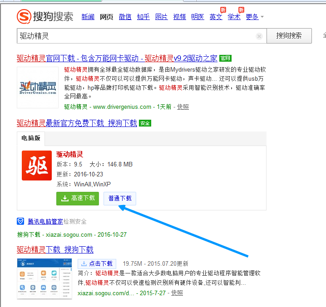Screen dimensions: 326x307
Task: Open the 英文 search tab
Action: pyautogui.click(x=216, y=17)
